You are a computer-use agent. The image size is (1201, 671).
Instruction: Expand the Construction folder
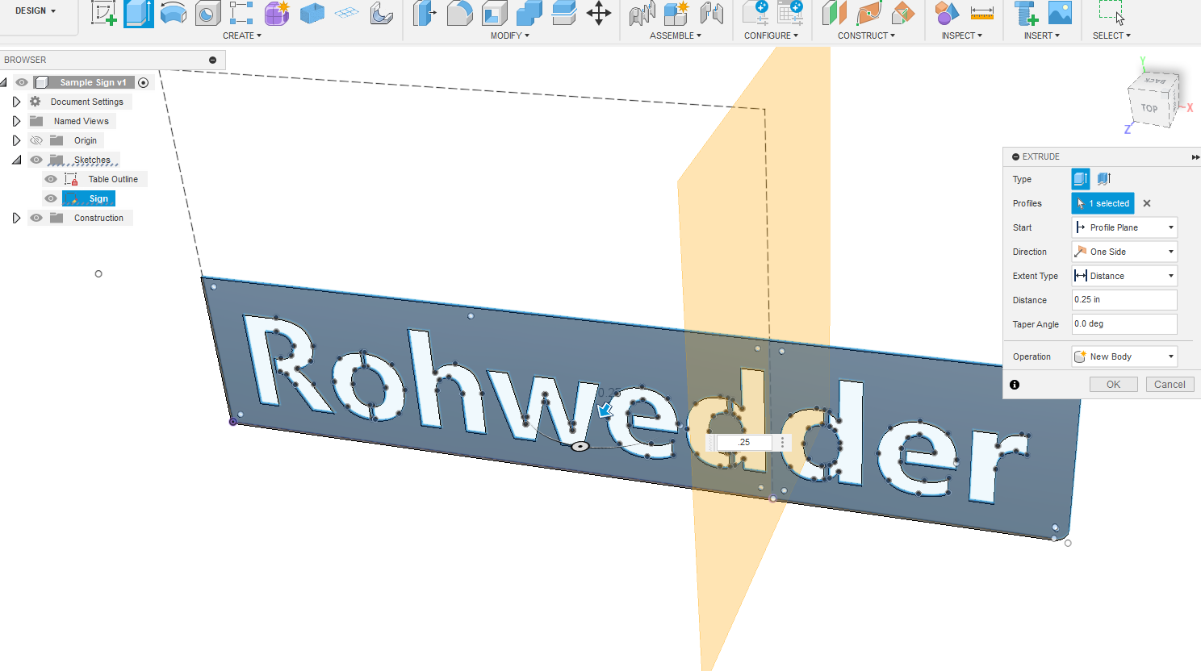click(x=16, y=218)
